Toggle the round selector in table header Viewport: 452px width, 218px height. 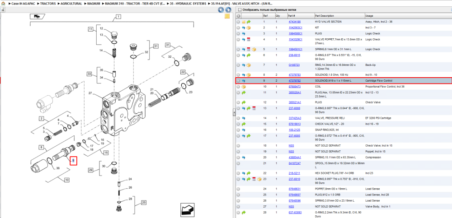(238, 16)
